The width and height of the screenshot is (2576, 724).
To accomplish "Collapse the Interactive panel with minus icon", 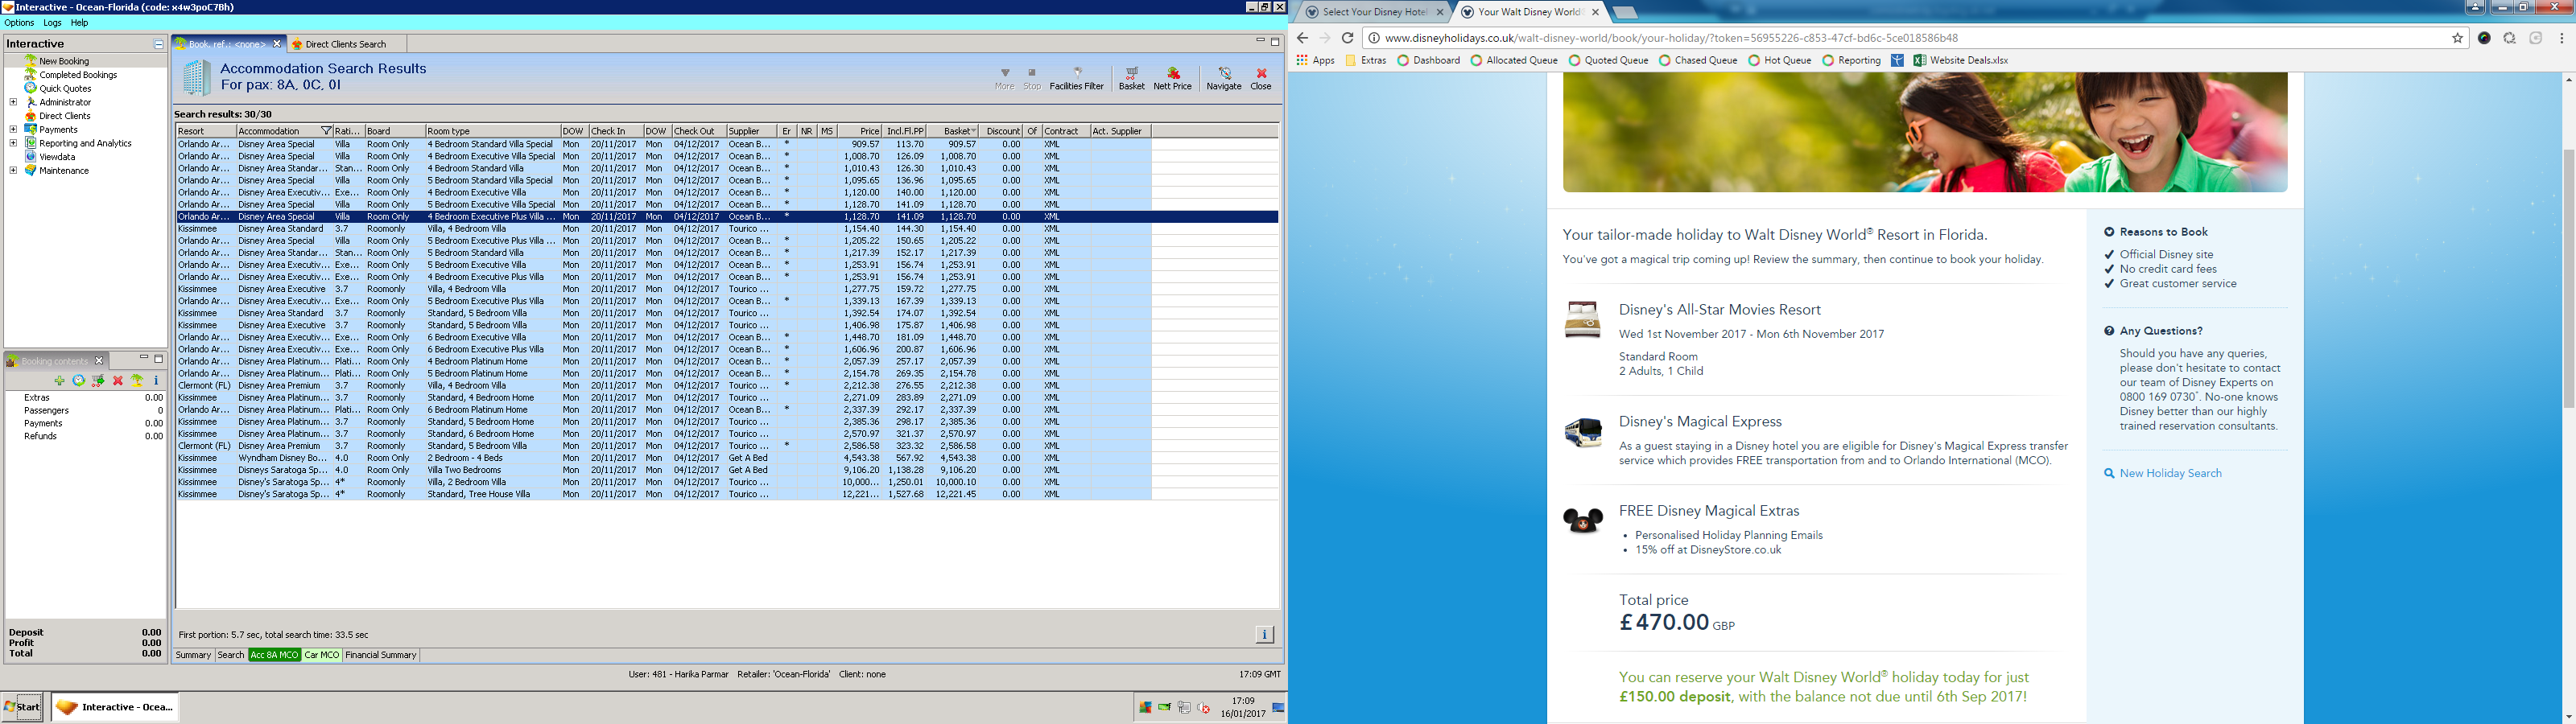I will (158, 44).
